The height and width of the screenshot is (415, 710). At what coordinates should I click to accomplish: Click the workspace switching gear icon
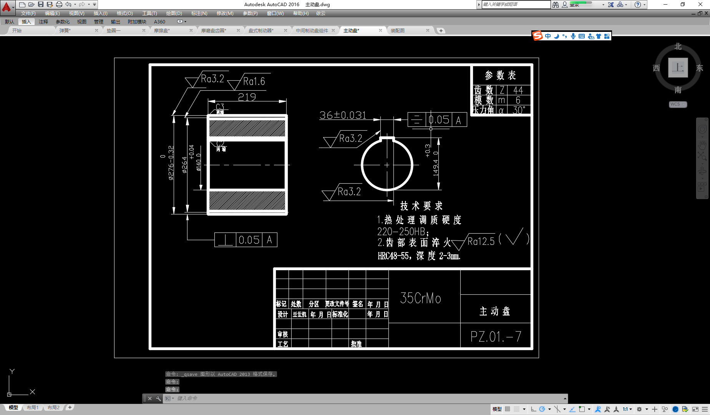point(639,409)
